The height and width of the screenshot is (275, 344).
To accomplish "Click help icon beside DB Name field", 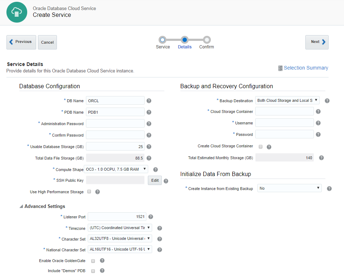I will coord(149,101).
